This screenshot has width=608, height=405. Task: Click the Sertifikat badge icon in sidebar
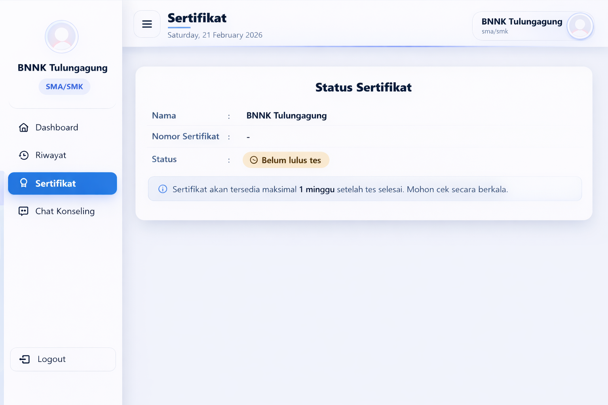coord(24,183)
